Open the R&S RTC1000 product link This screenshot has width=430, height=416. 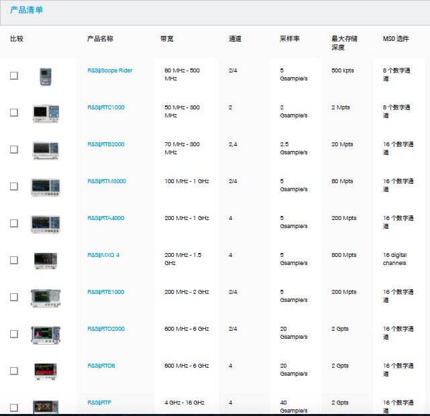coord(106,107)
